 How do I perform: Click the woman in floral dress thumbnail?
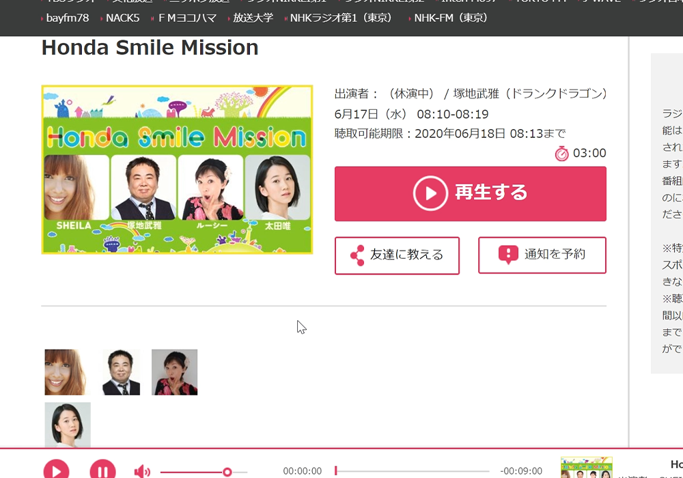(174, 372)
